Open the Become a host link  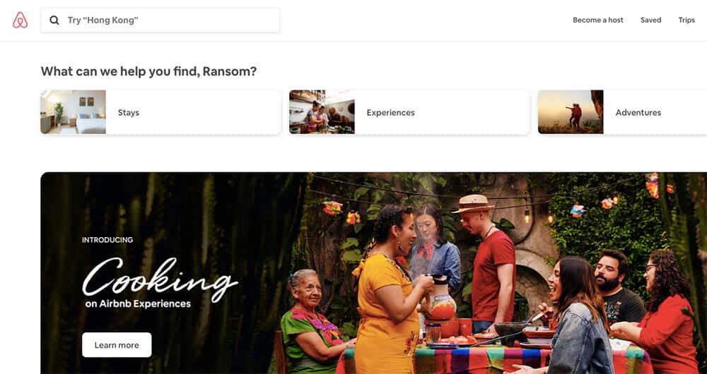598,20
